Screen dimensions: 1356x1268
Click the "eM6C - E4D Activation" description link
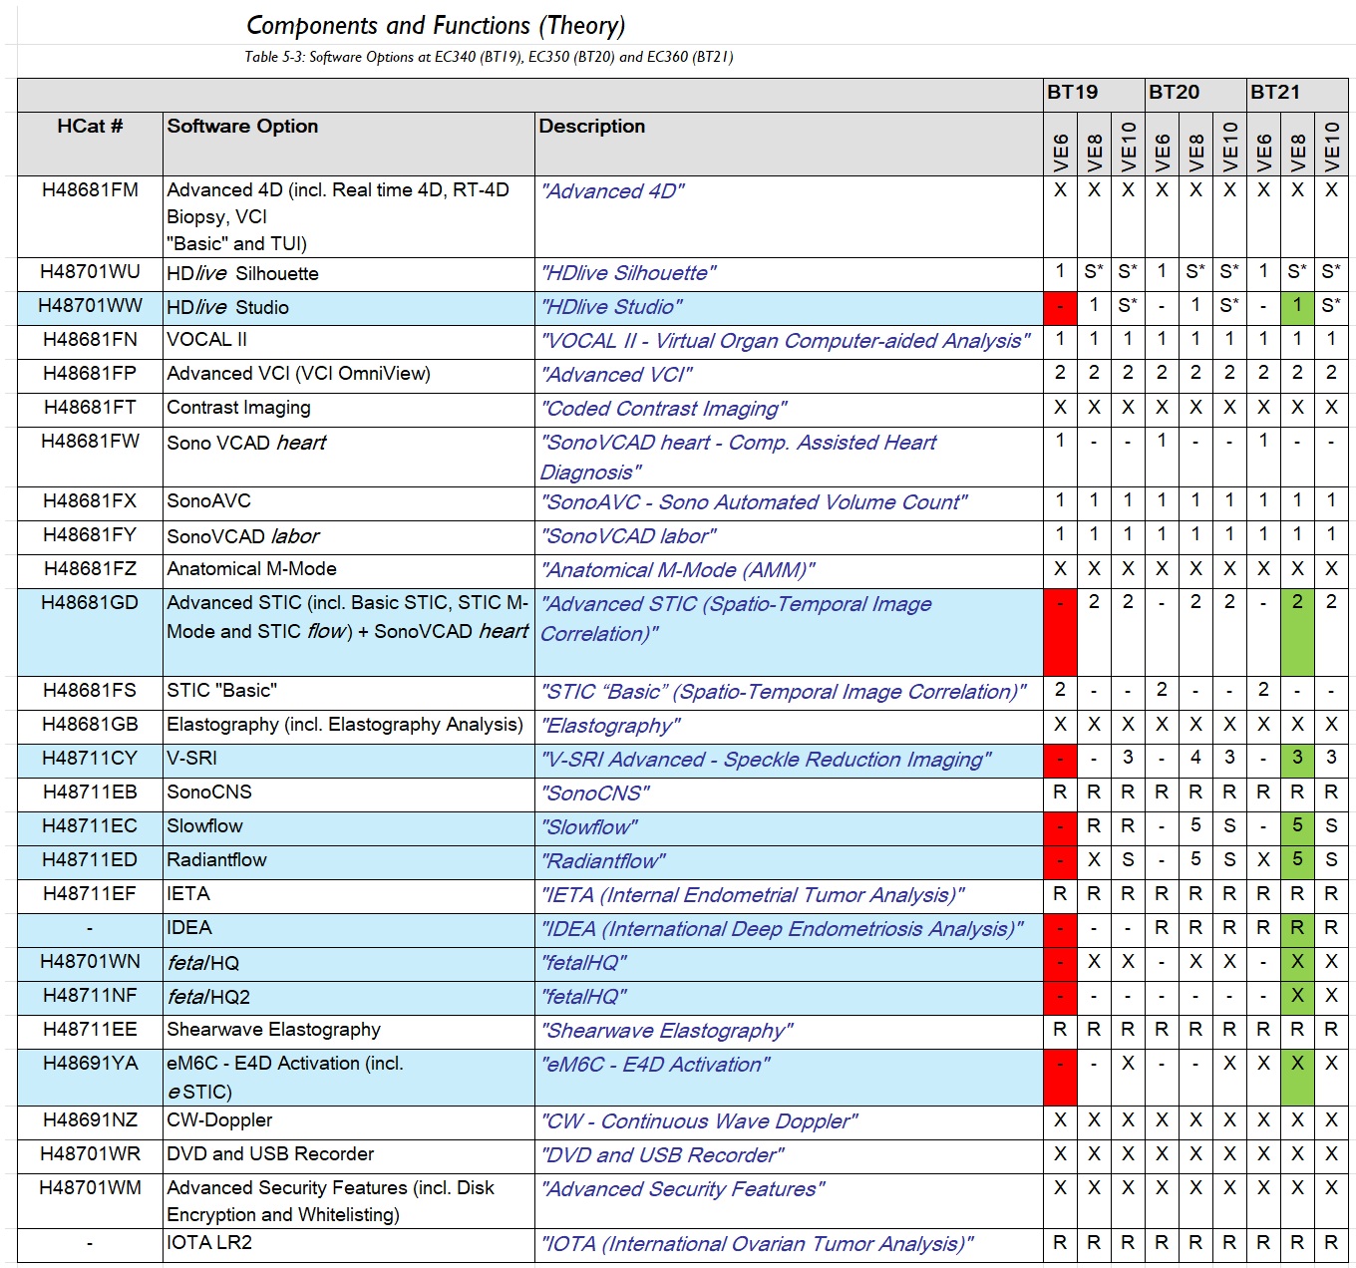point(655,1065)
